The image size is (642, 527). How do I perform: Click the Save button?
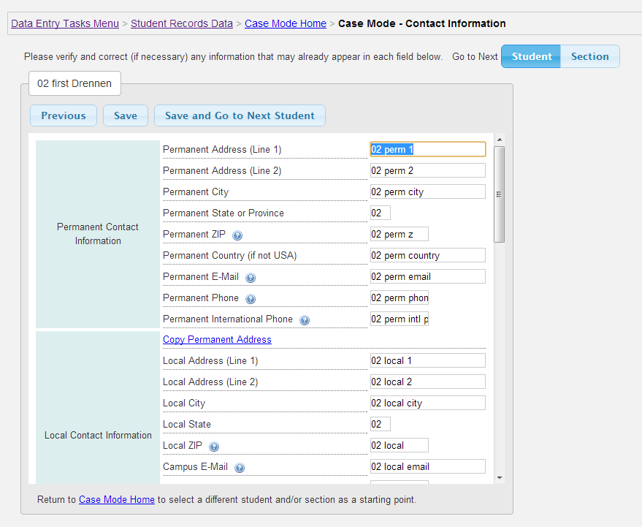(x=126, y=115)
